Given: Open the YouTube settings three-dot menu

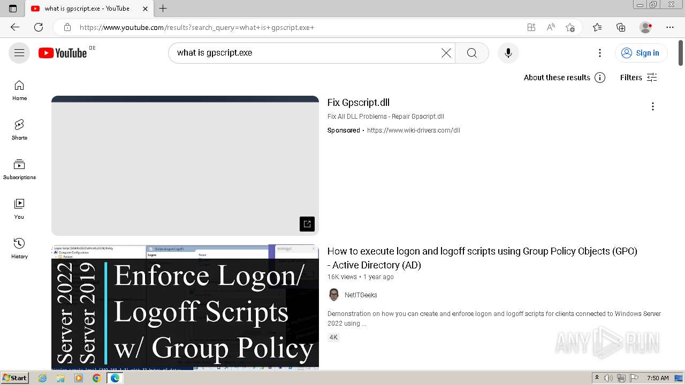Looking at the screenshot, I should (x=600, y=53).
